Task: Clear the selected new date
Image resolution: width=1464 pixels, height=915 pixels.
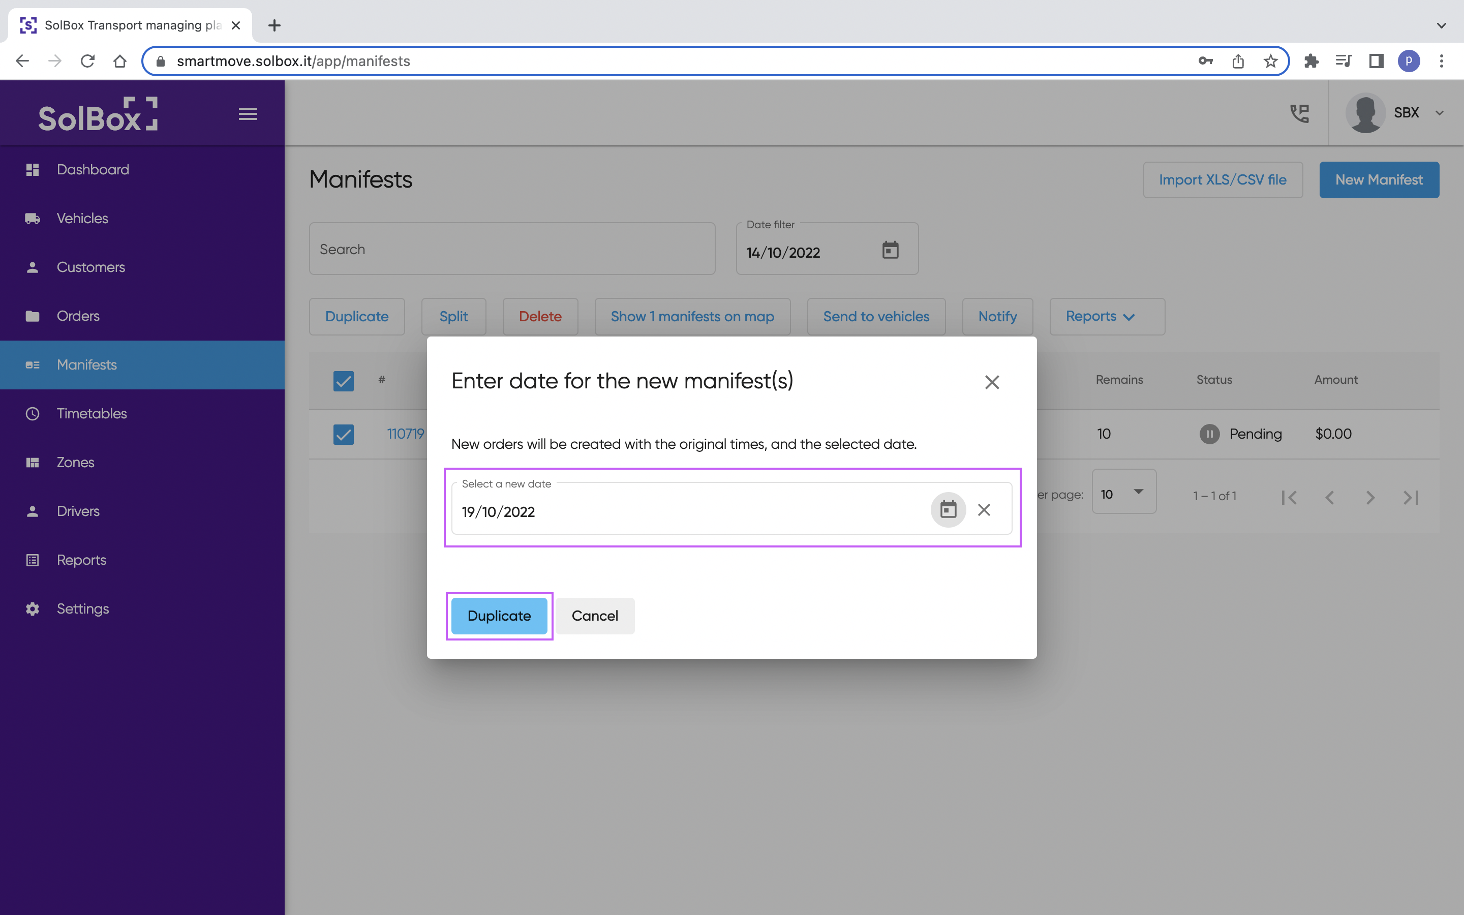Action: tap(984, 510)
